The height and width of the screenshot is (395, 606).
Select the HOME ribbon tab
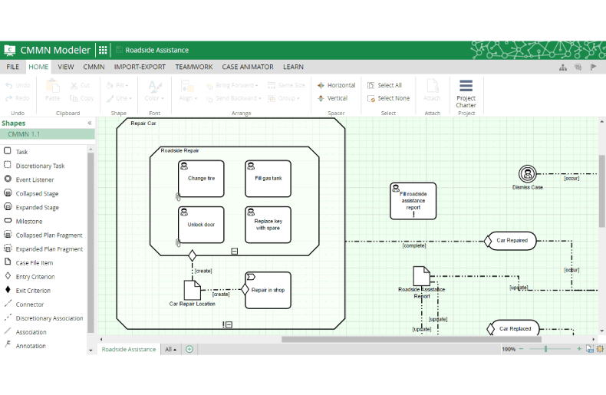pyautogui.click(x=38, y=67)
